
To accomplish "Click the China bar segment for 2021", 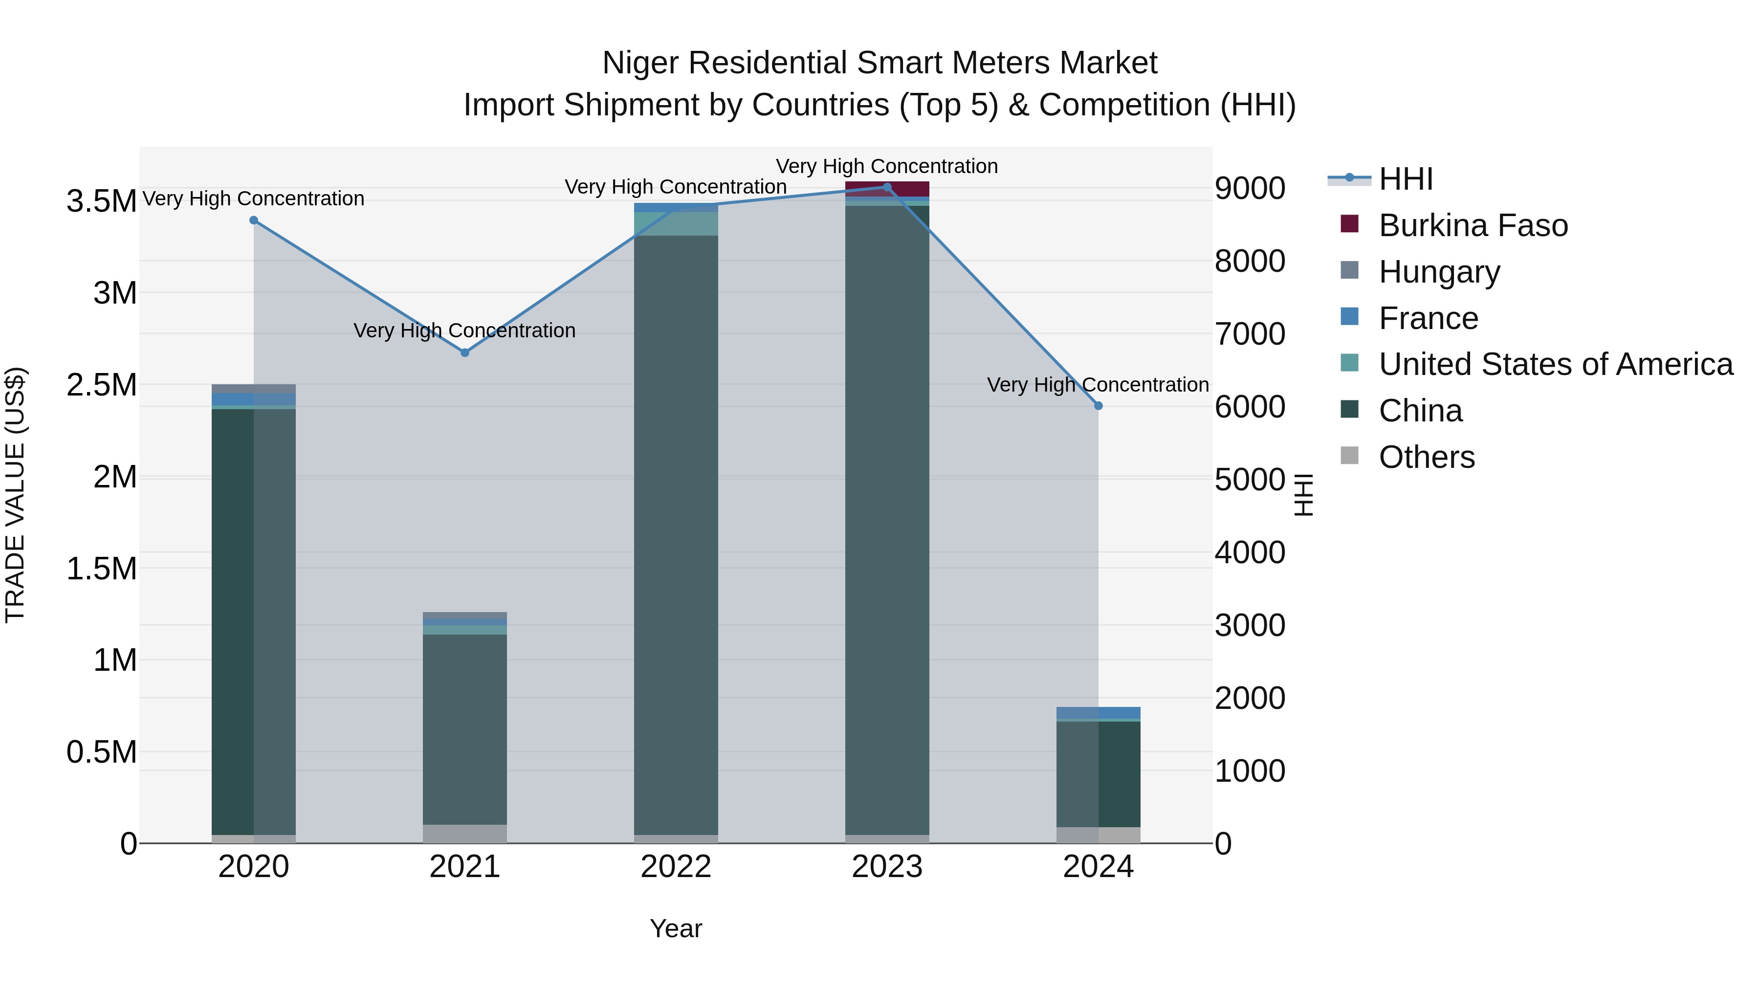I will tap(464, 729).
